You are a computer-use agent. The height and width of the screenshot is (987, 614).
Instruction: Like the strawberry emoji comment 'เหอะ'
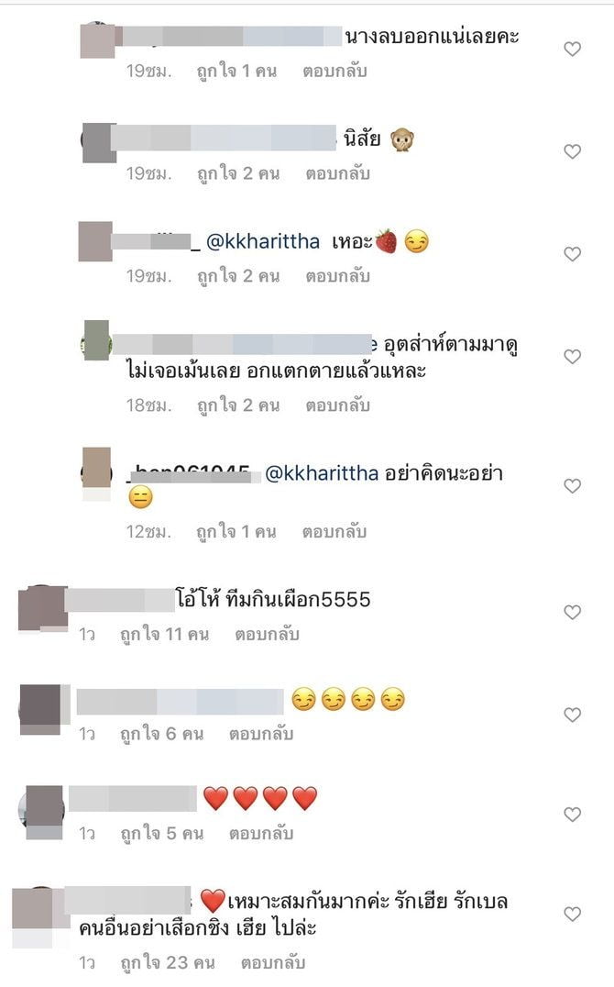click(572, 254)
